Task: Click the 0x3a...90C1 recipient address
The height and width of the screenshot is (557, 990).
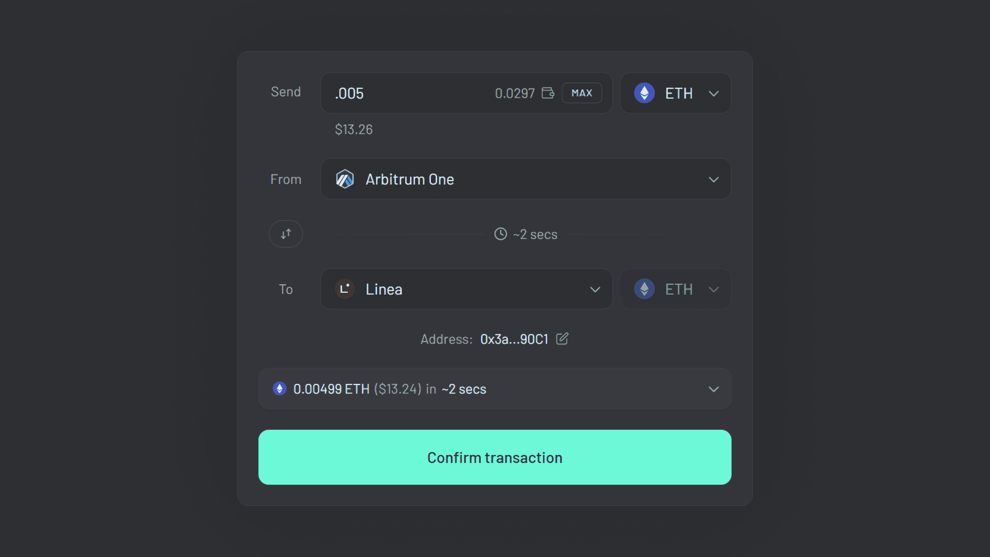Action: 514,339
